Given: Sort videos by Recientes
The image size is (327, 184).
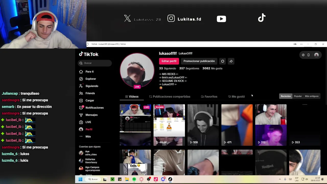Looking at the screenshot, I should point(286,96).
